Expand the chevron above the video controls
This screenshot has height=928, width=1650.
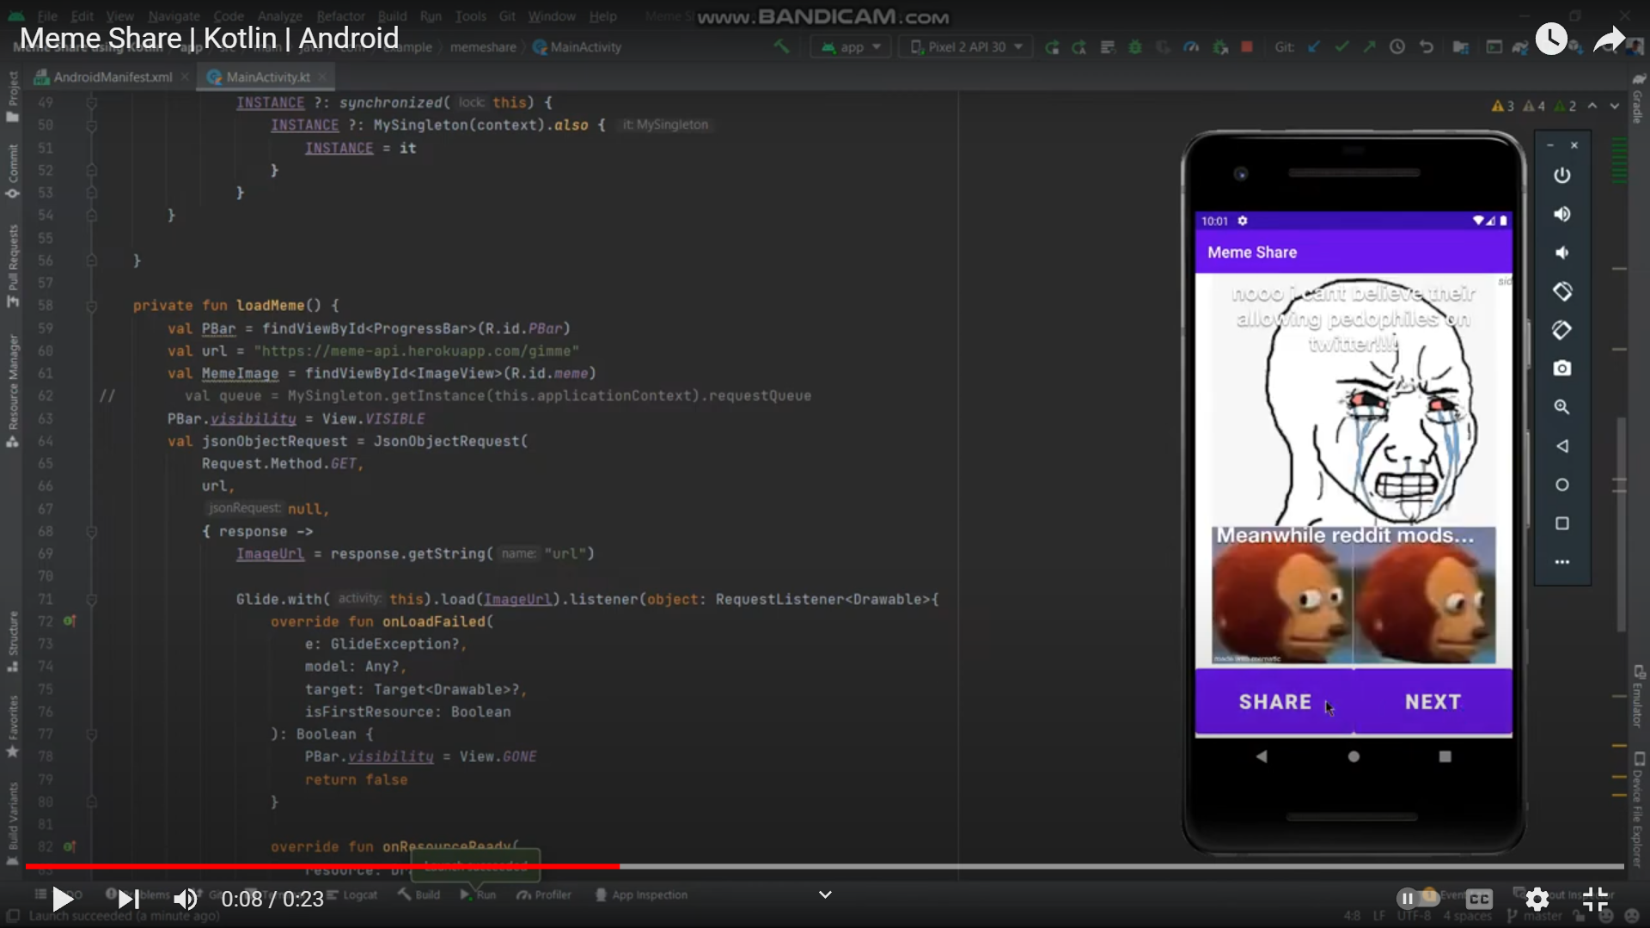[x=825, y=894]
